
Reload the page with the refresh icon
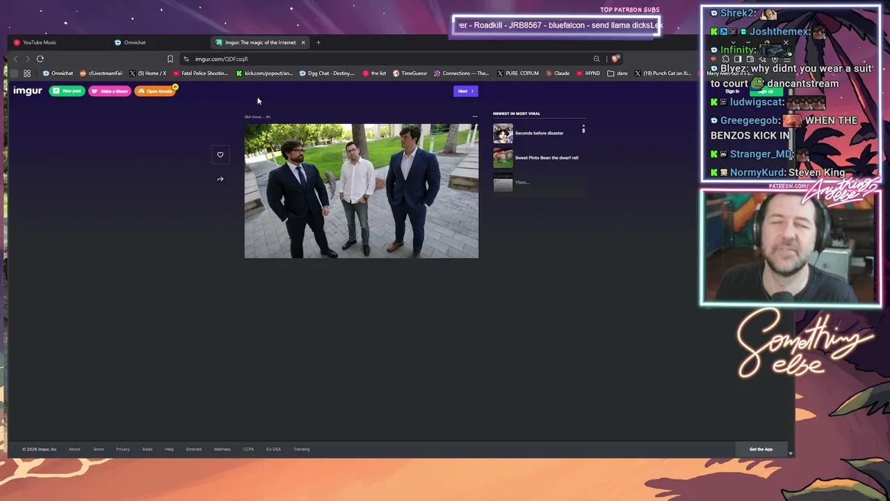pos(40,59)
